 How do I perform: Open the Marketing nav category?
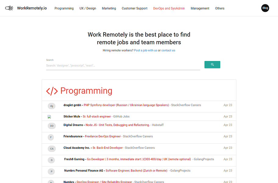(x=109, y=8)
